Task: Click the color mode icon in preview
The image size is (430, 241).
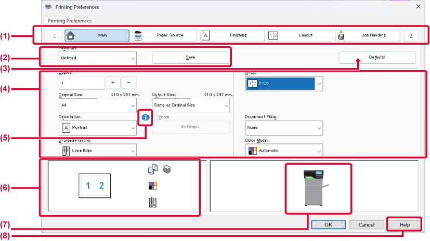Action: (x=152, y=185)
